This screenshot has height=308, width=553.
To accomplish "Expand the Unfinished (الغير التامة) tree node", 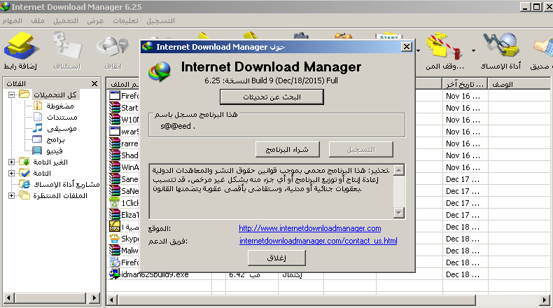I will (x=12, y=162).
